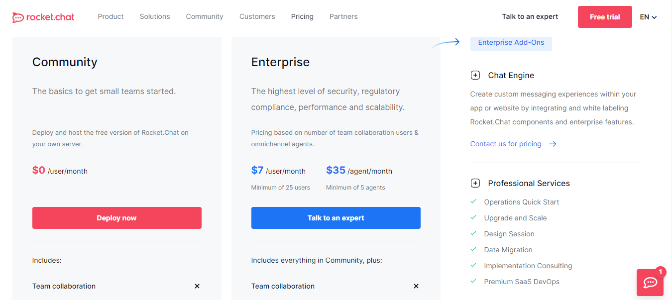Select the Enterprise Add-Ons tab
Image resolution: width=672 pixels, height=300 pixels.
coord(511,43)
